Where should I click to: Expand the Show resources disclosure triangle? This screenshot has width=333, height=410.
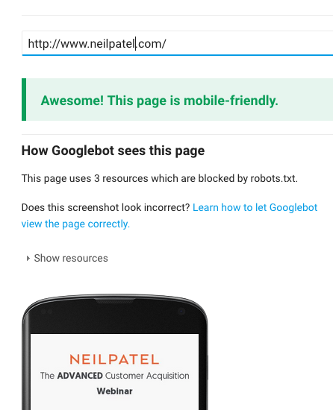28,259
